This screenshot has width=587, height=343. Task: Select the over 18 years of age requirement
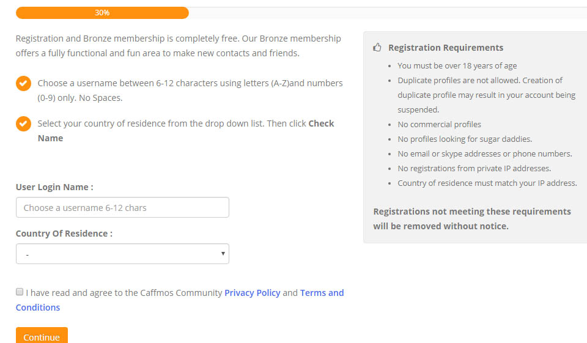pos(457,65)
